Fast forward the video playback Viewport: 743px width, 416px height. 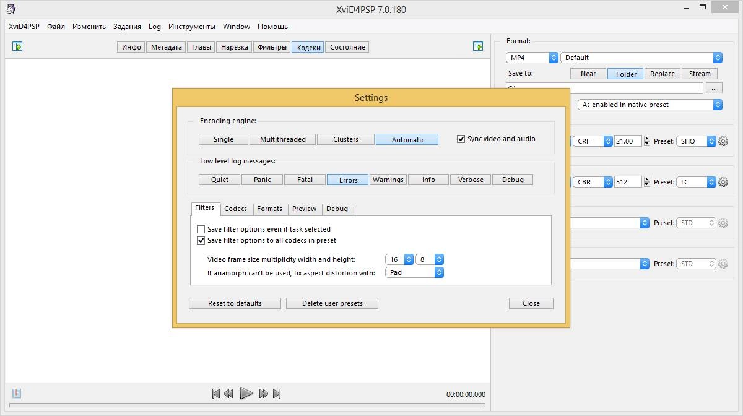tap(263, 394)
